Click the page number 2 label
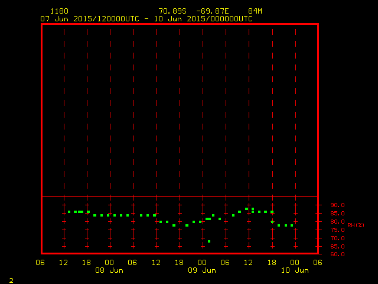The width and height of the screenshot is (378, 284). pyautogui.click(x=11, y=280)
